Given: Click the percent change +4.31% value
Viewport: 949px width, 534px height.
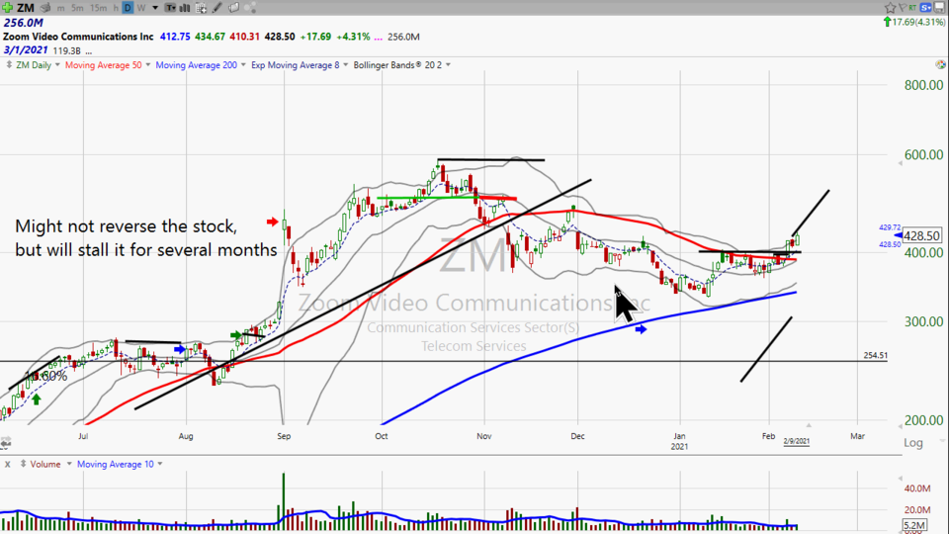Looking at the screenshot, I should pyautogui.click(x=353, y=37).
